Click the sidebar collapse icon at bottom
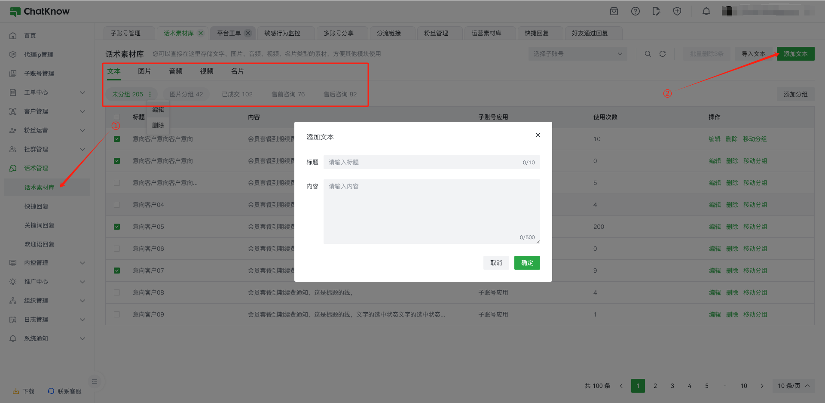825x403 pixels. coord(95,381)
